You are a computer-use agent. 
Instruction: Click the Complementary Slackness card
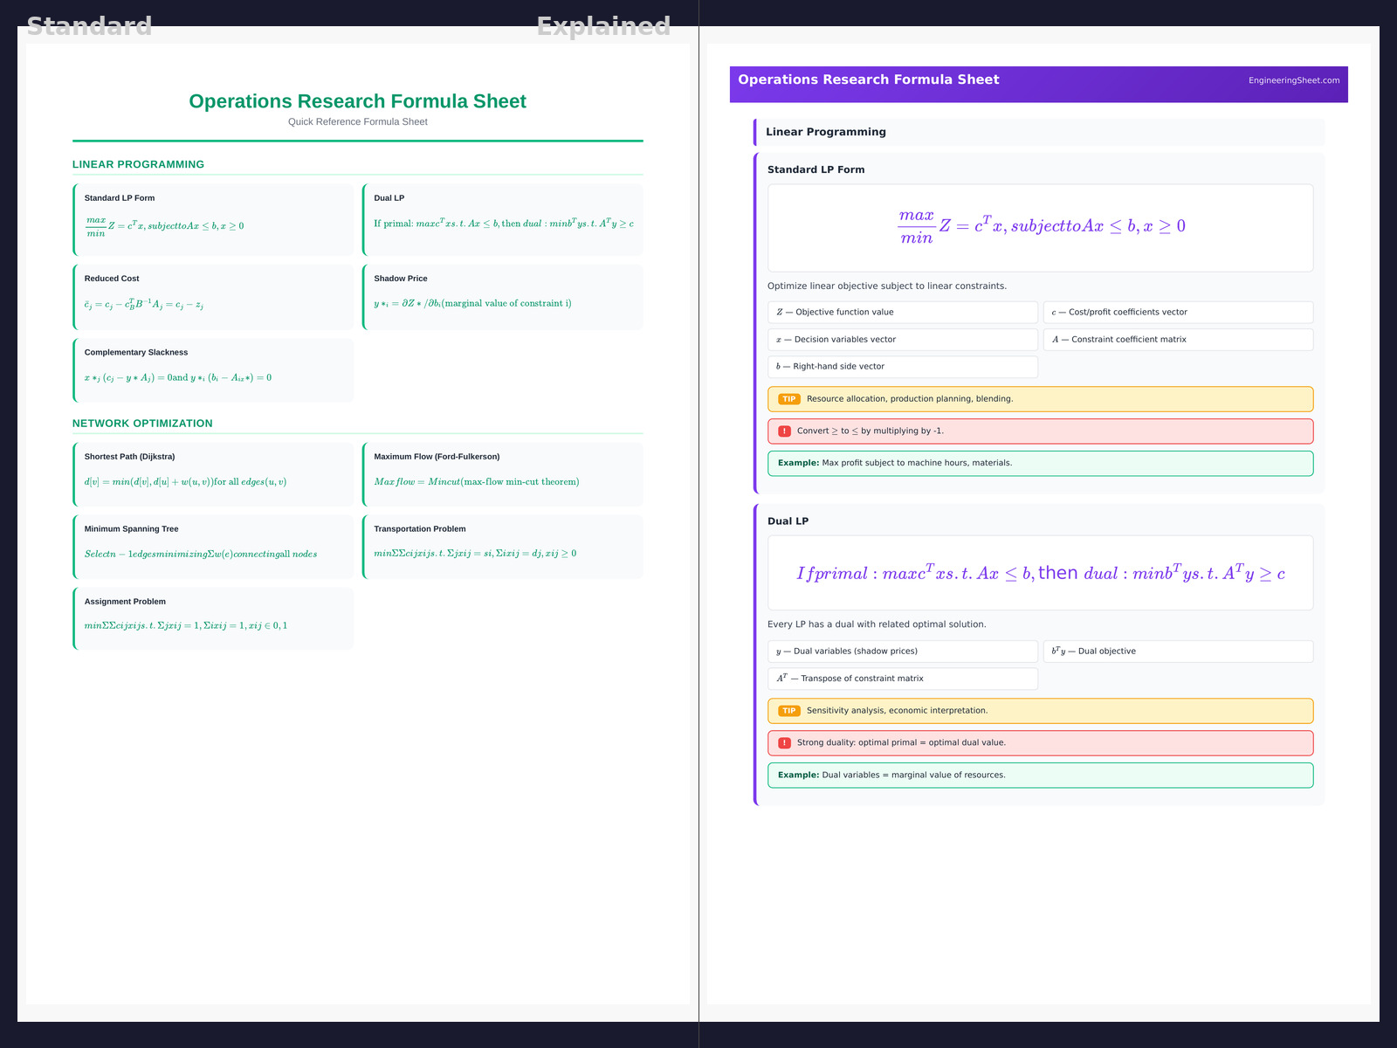(x=214, y=370)
